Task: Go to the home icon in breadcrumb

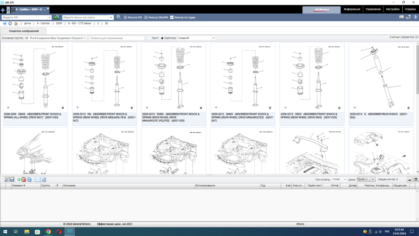Action: click(16, 23)
